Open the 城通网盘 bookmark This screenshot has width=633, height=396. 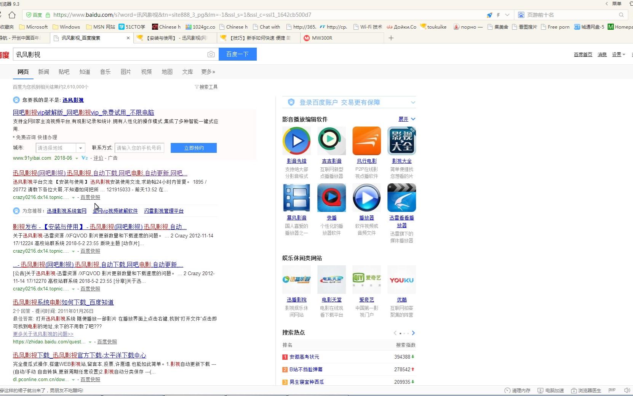589,27
